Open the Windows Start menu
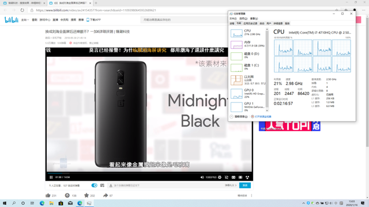 [x=5, y=203]
